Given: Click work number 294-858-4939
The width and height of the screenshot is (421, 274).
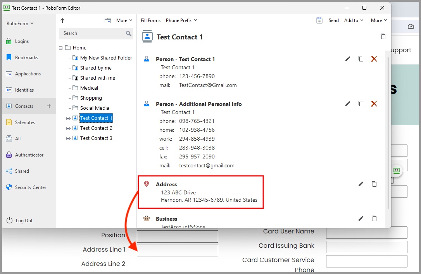Looking at the screenshot, I should click(x=197, y=139).
